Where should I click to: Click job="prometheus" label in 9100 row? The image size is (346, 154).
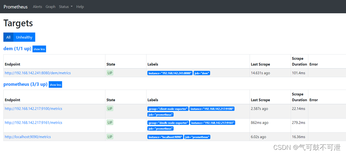point(161,115)
